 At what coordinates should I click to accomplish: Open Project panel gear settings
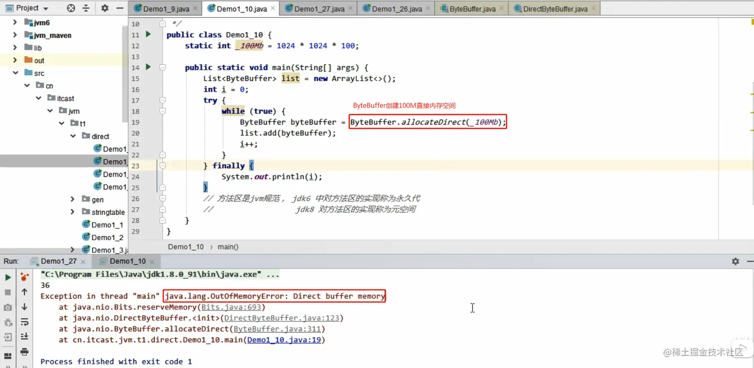click(105, 8)
